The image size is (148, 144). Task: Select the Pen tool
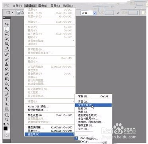click(x=6, y=94)
